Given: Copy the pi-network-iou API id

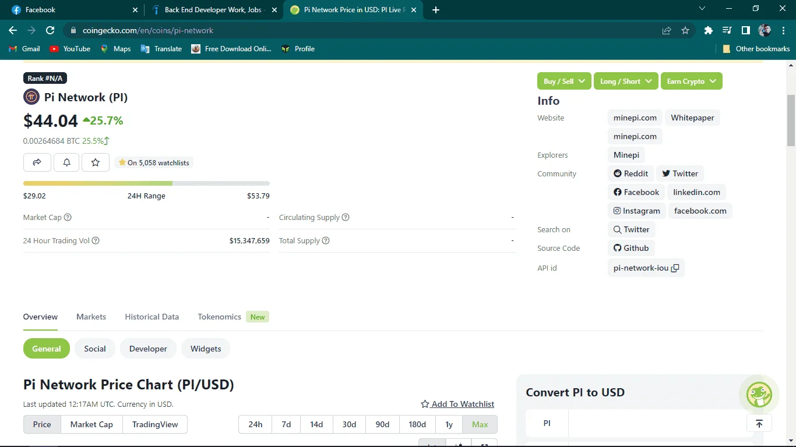Looking at the screenshot, I should pos(675,268).
